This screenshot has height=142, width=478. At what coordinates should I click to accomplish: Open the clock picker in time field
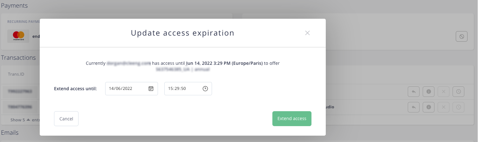[205, 89]
